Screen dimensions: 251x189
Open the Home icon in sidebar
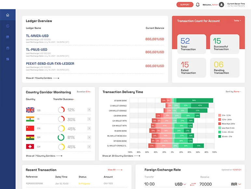8,15
